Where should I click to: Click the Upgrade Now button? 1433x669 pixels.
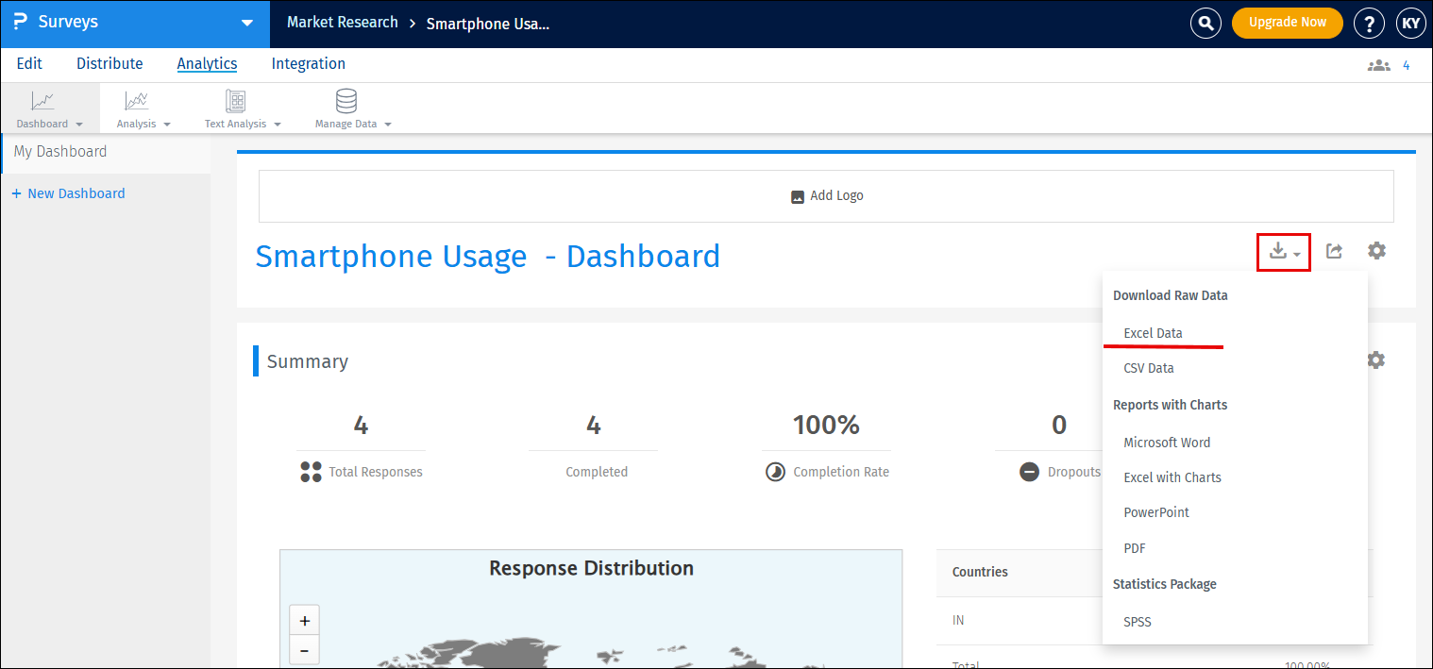coord(1287,23)
